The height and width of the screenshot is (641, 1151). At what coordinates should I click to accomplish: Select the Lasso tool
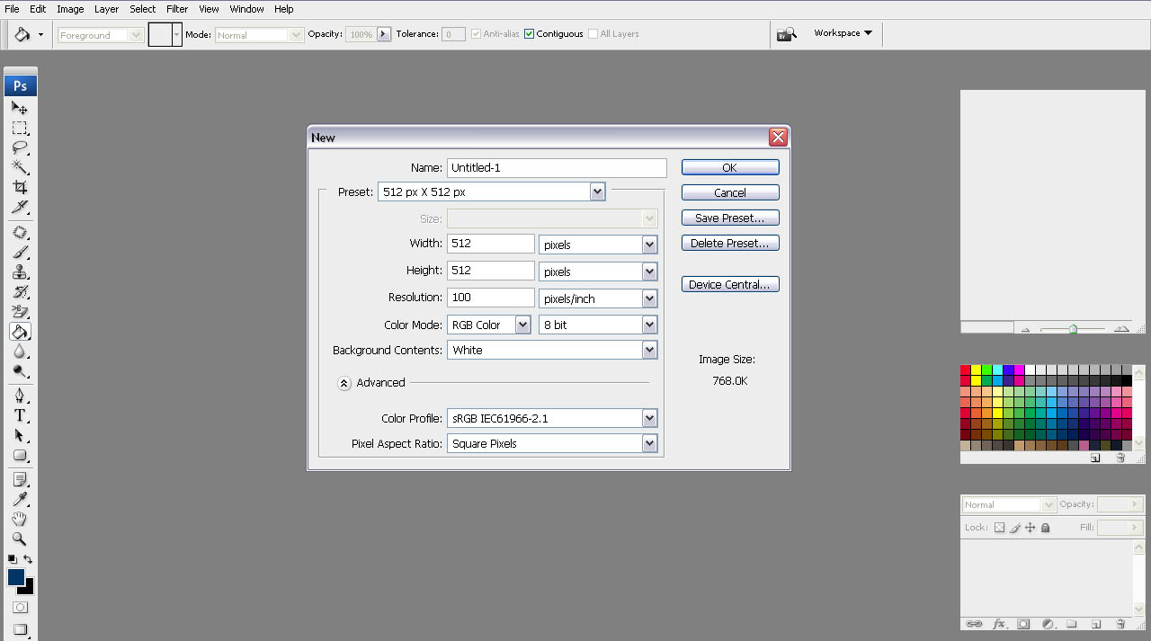(20, 147)
